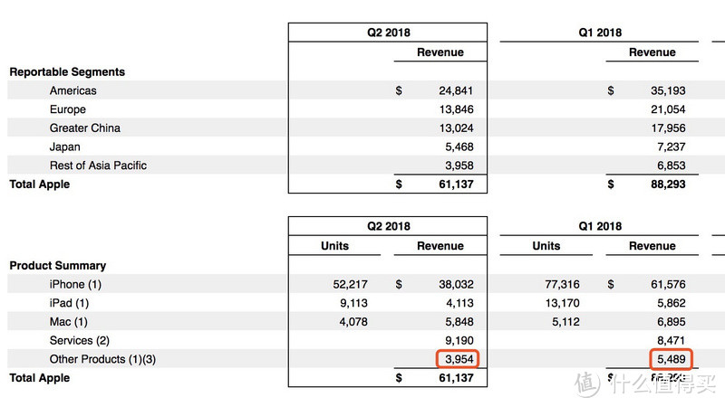725x407 pixels.
Task: Click Other Products Q1 revenue 5,489
Action: click(x=672, y=359)
